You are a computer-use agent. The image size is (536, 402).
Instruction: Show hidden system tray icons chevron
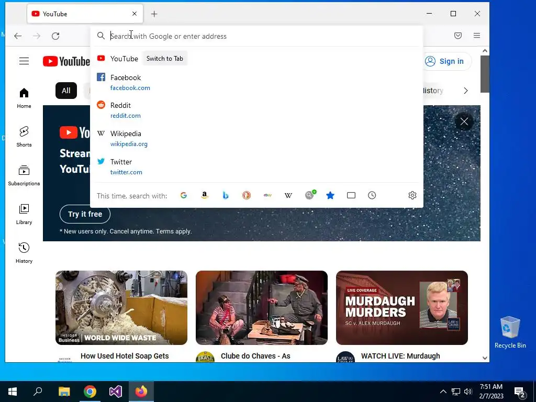(443, 392)
